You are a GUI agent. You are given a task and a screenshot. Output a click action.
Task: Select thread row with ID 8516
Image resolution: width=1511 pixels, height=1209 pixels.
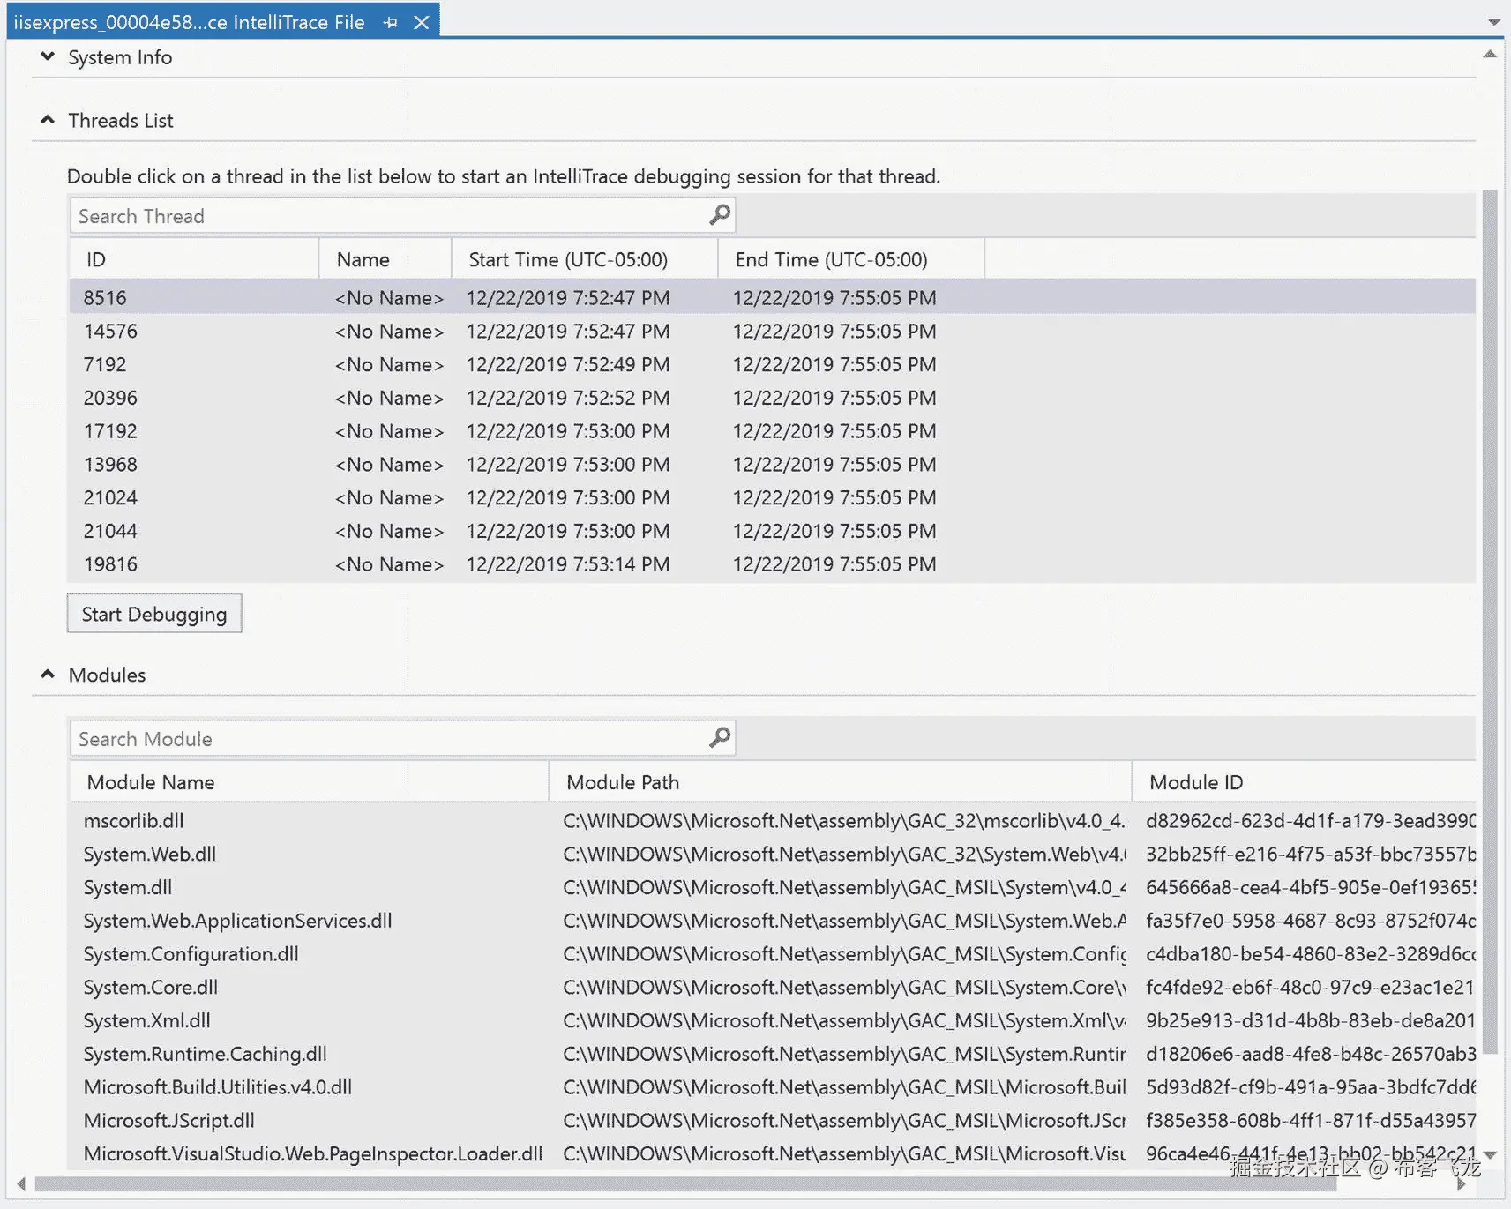click(772, 298)
